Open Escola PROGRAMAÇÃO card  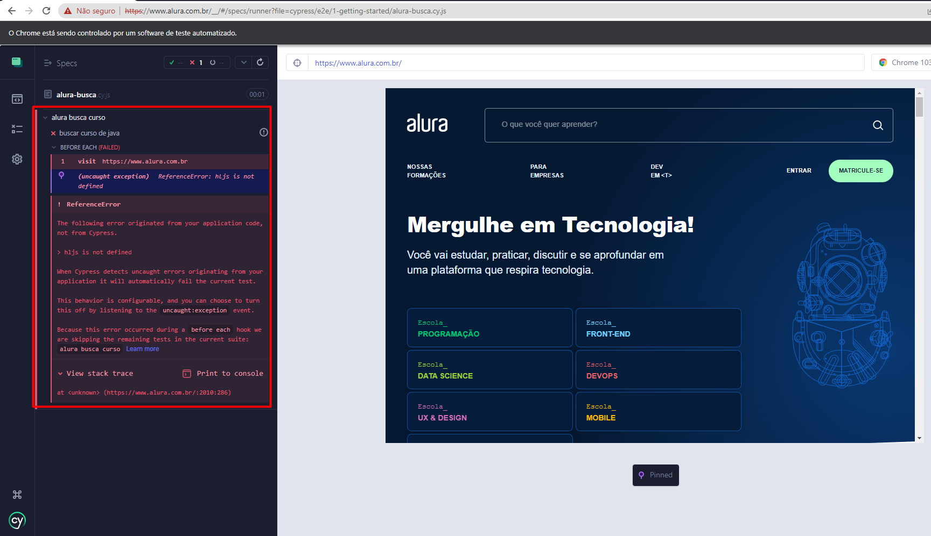point(489,327)
